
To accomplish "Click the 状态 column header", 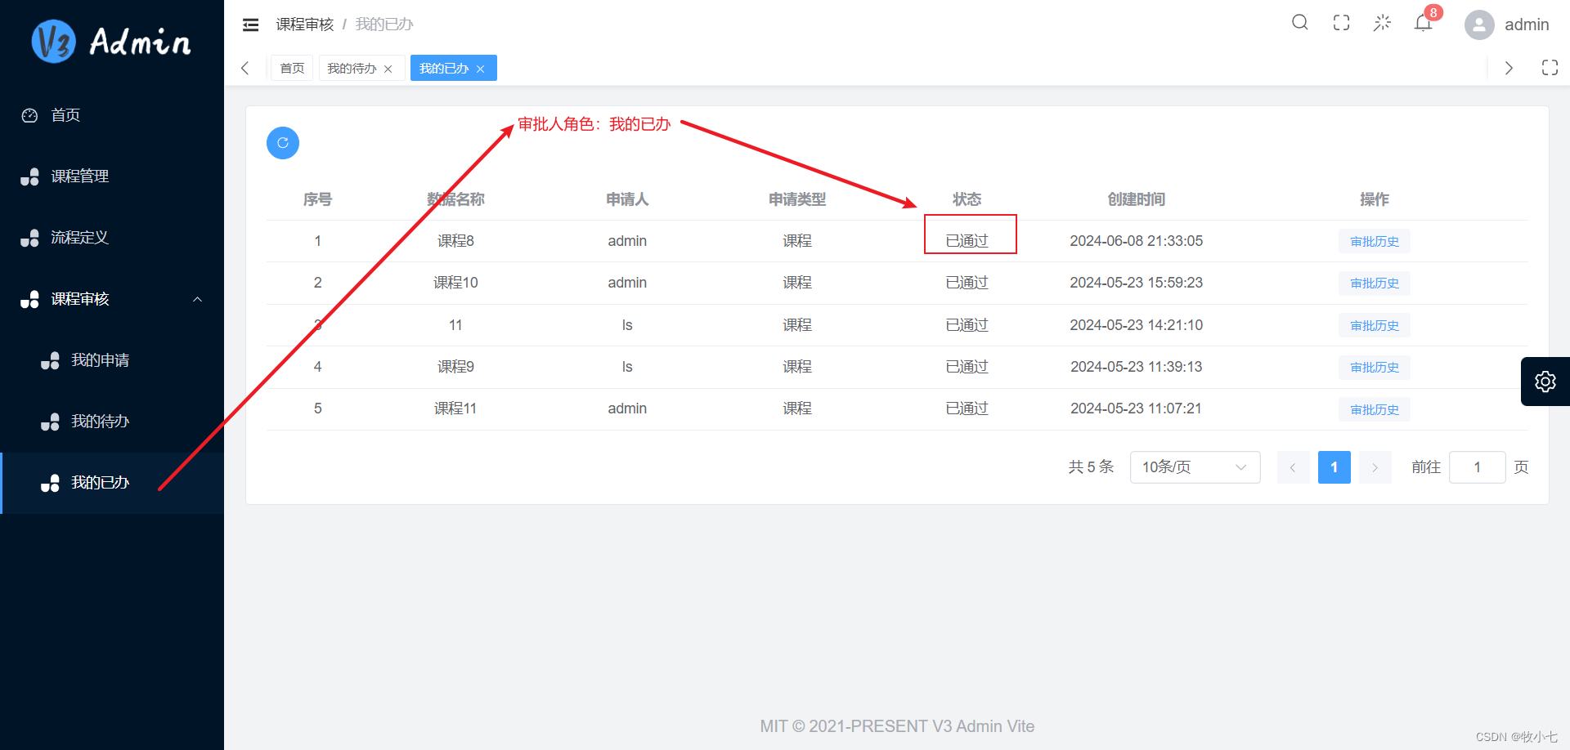I will point(967,199).
